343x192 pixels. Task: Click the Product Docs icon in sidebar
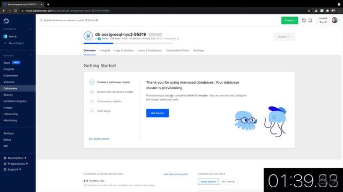(5, 164)
